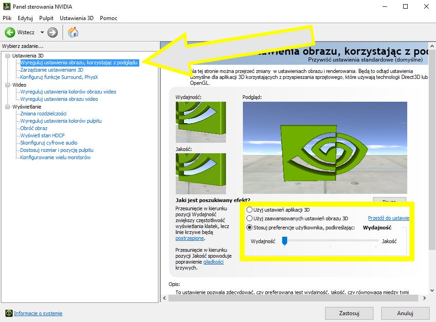Collapse the Wyświetlanie tree node

pos(7,107)
